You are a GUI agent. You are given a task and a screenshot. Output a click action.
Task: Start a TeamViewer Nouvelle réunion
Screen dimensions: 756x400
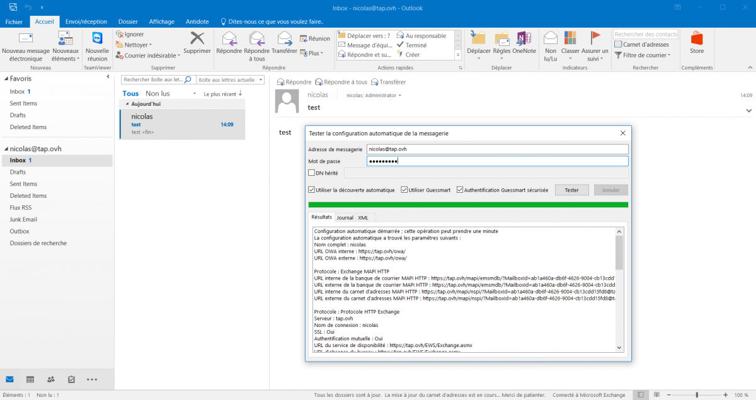point(97,46)
